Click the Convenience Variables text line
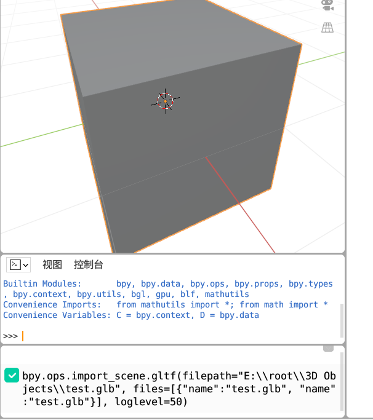The width and height of the screenshot is (373, 420). pyautogui.click(x=131, y=315)
